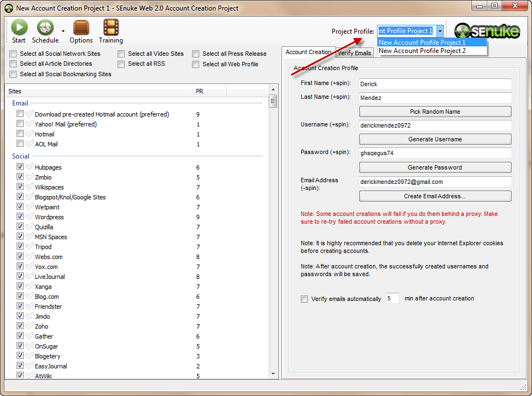Select the MSN Spaces row
Viewport: 532px width, 396px height.
click(x=136, y=237)
